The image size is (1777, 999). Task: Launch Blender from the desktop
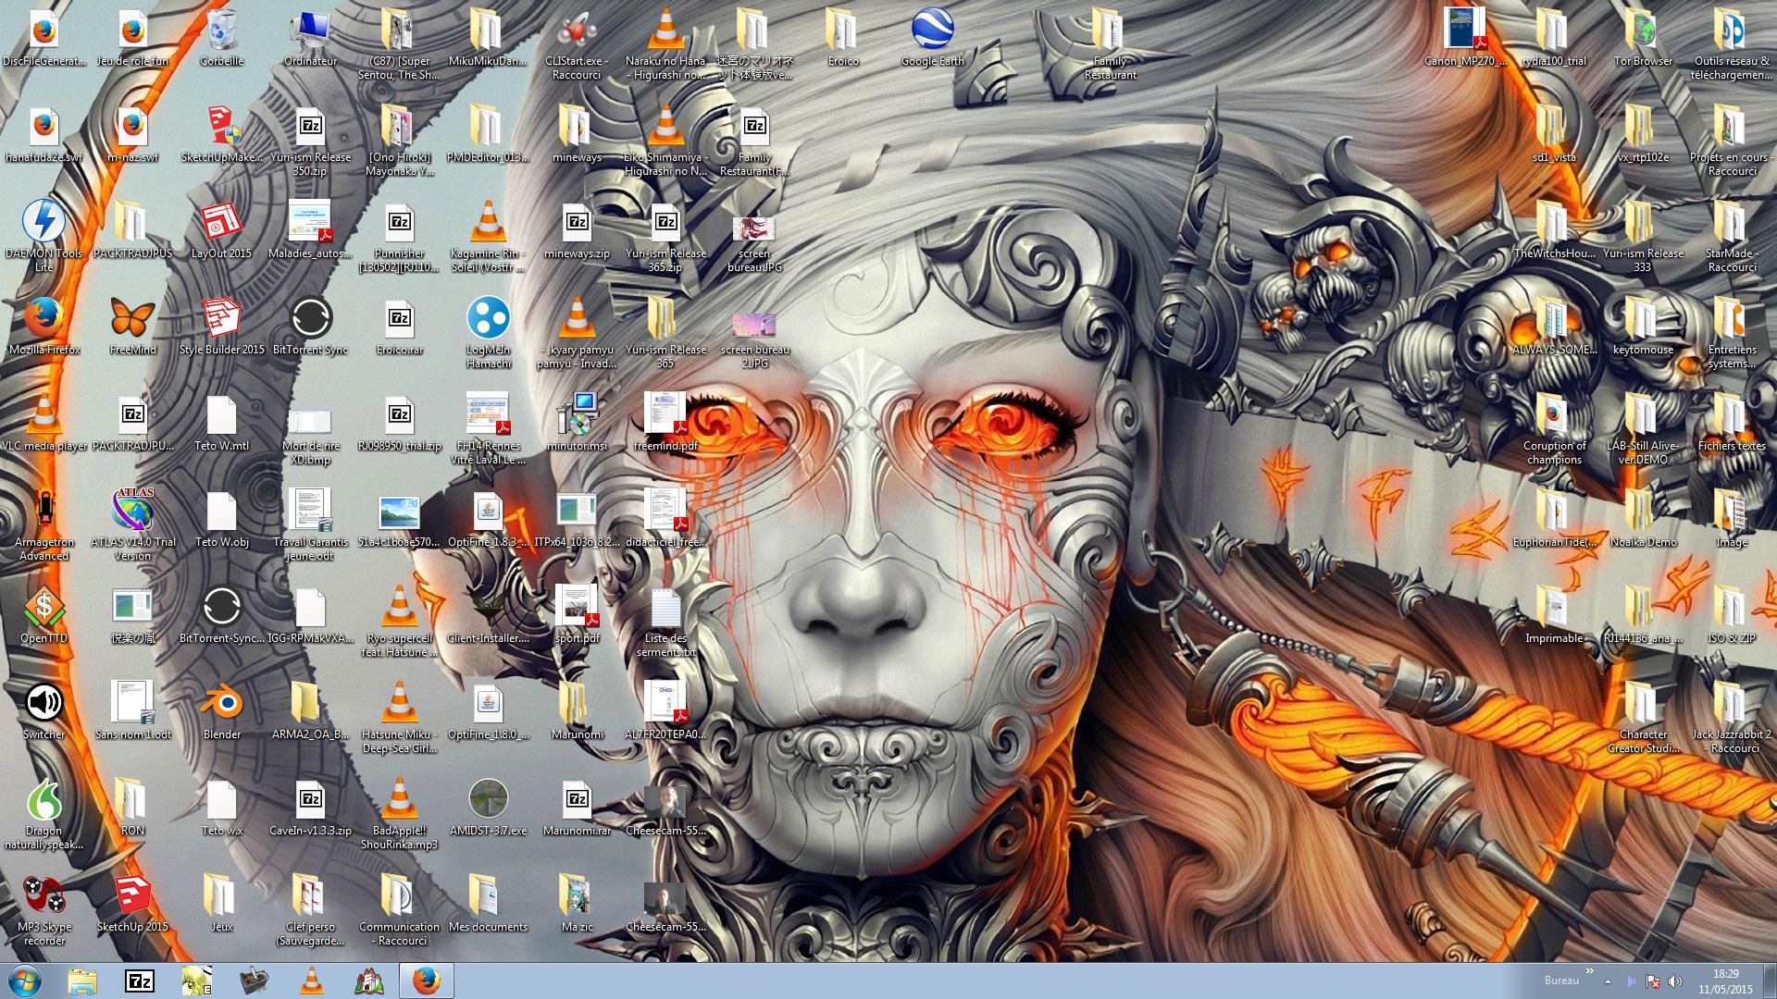(x=221, y=710)
